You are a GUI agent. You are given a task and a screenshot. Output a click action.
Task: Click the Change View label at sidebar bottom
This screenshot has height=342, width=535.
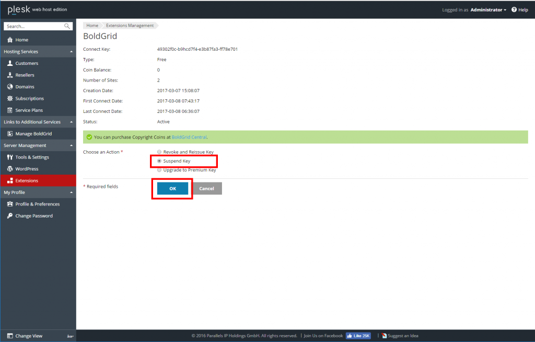(x=29, y=336)
